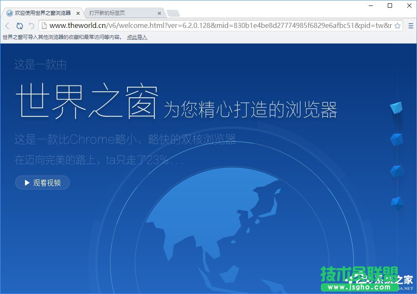417x294 pixels.
Task: Click the 点此导入 link
Action: (137, 37)
